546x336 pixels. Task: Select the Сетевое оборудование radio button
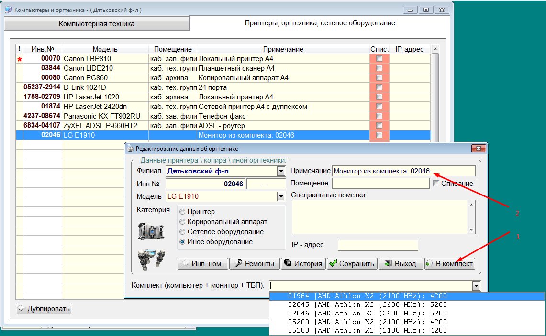tap(182, 232)
